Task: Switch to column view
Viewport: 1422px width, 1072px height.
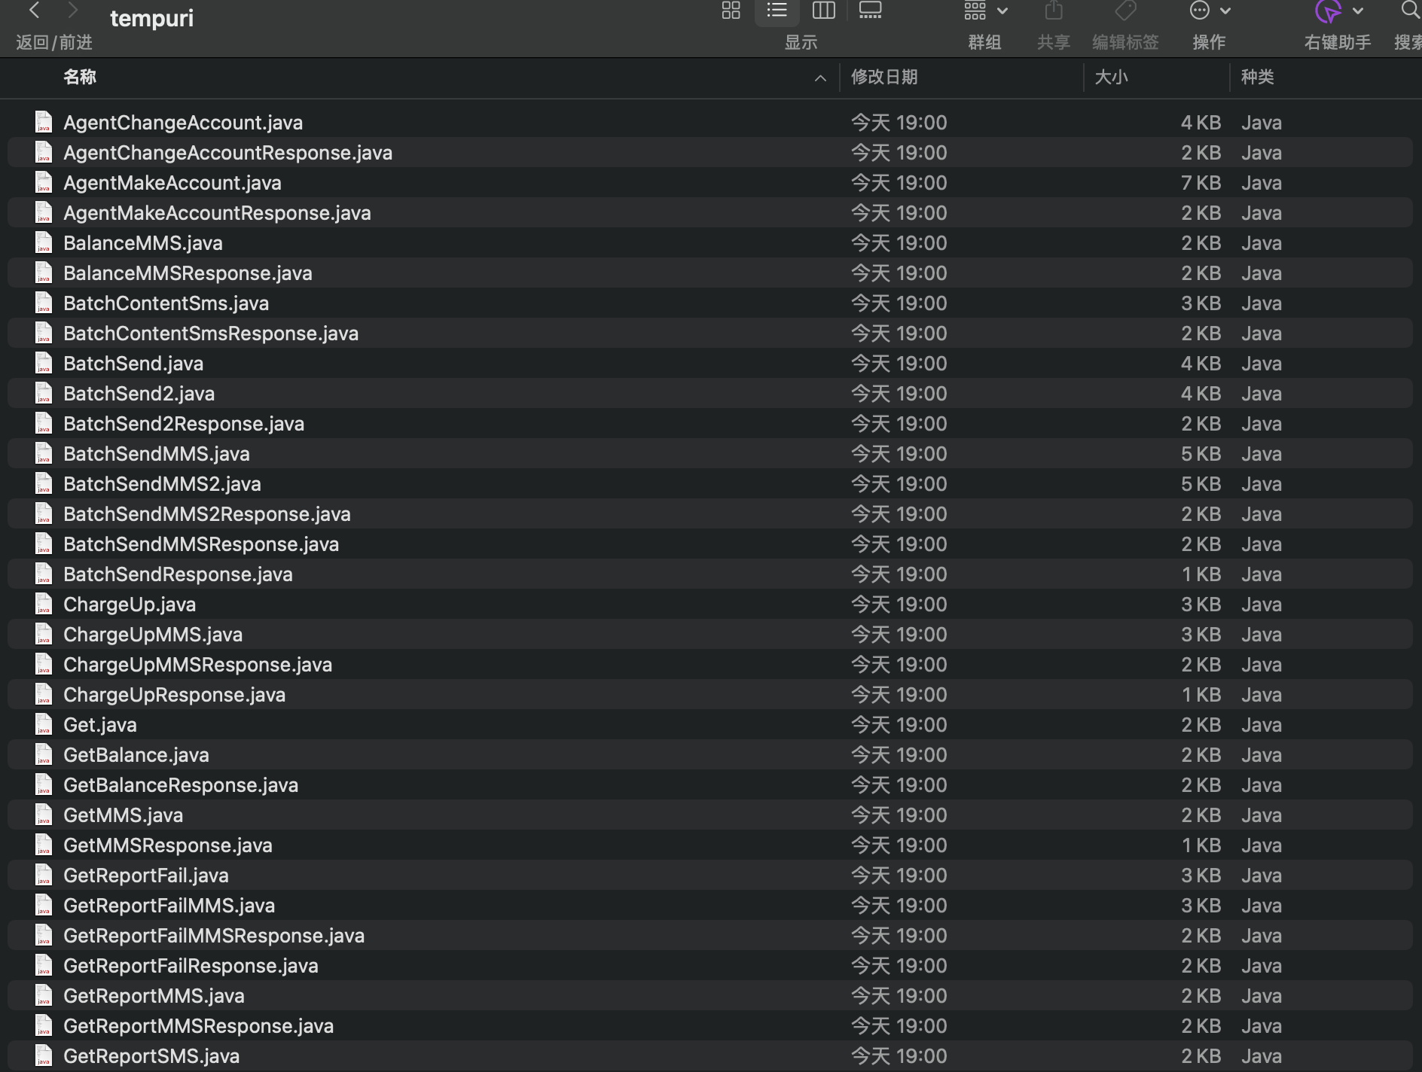Action: pos(823,11)
